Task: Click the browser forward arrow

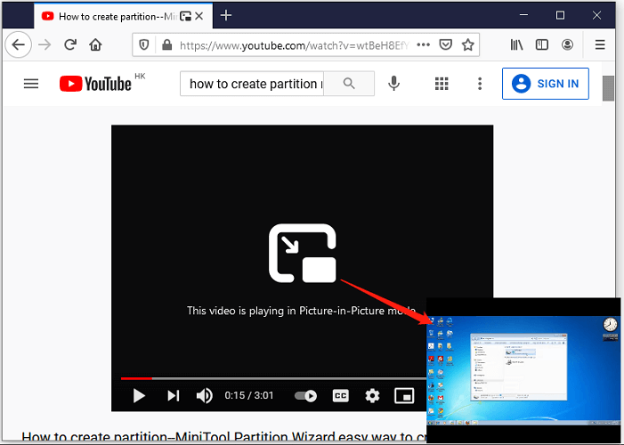Action: pos(45,44)
